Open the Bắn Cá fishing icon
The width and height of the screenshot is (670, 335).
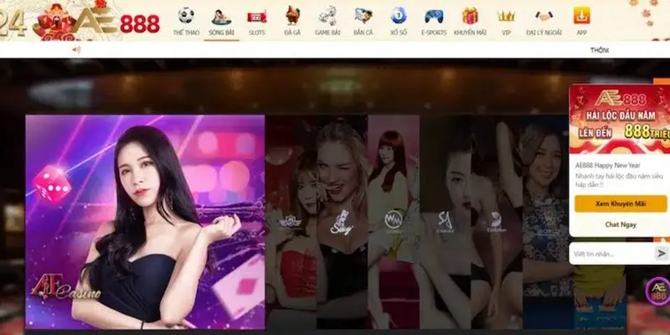click(x=363, y=15)
